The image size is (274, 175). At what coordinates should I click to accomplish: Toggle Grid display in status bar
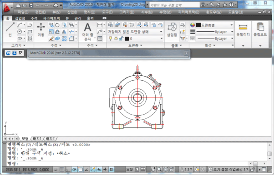[x=62, y=169]
